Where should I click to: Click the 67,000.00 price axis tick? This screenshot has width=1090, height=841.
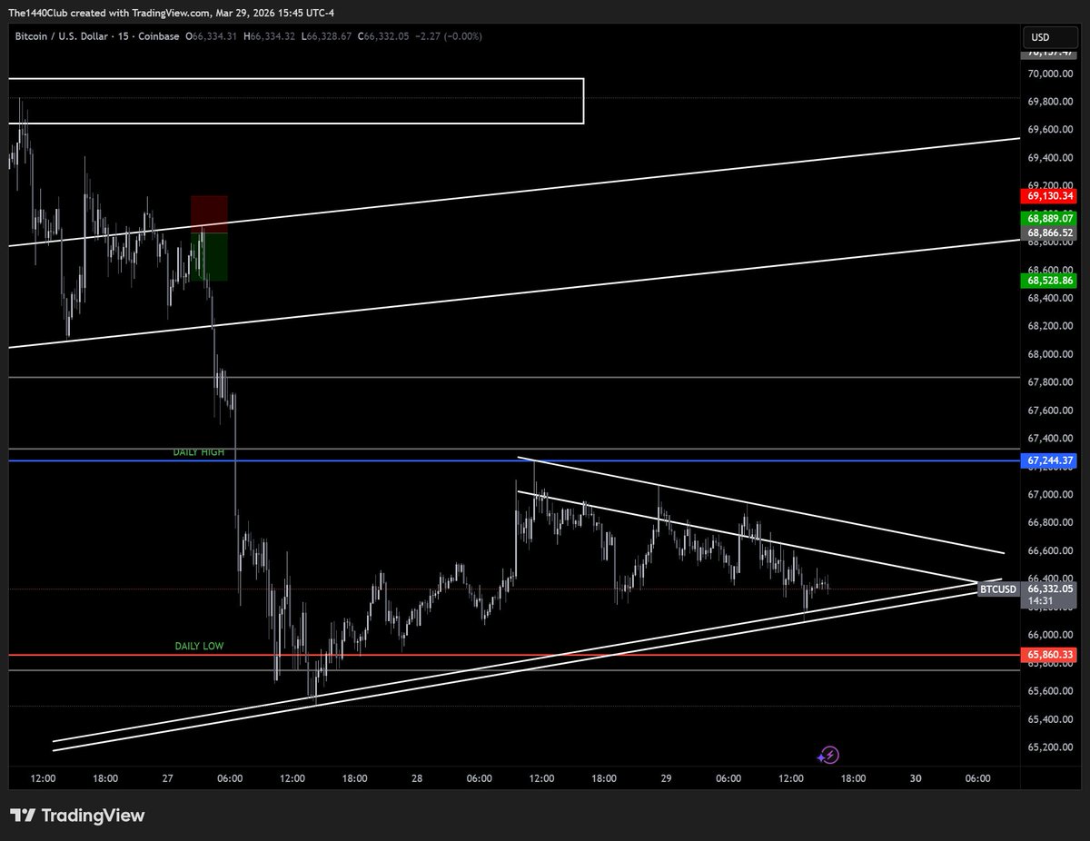coord(1051,495)
